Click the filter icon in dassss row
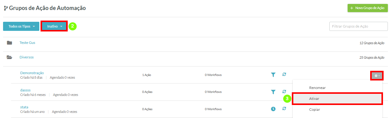Image resolution: width=390 pixels, height=118 pixels. [x=273, y=92]
